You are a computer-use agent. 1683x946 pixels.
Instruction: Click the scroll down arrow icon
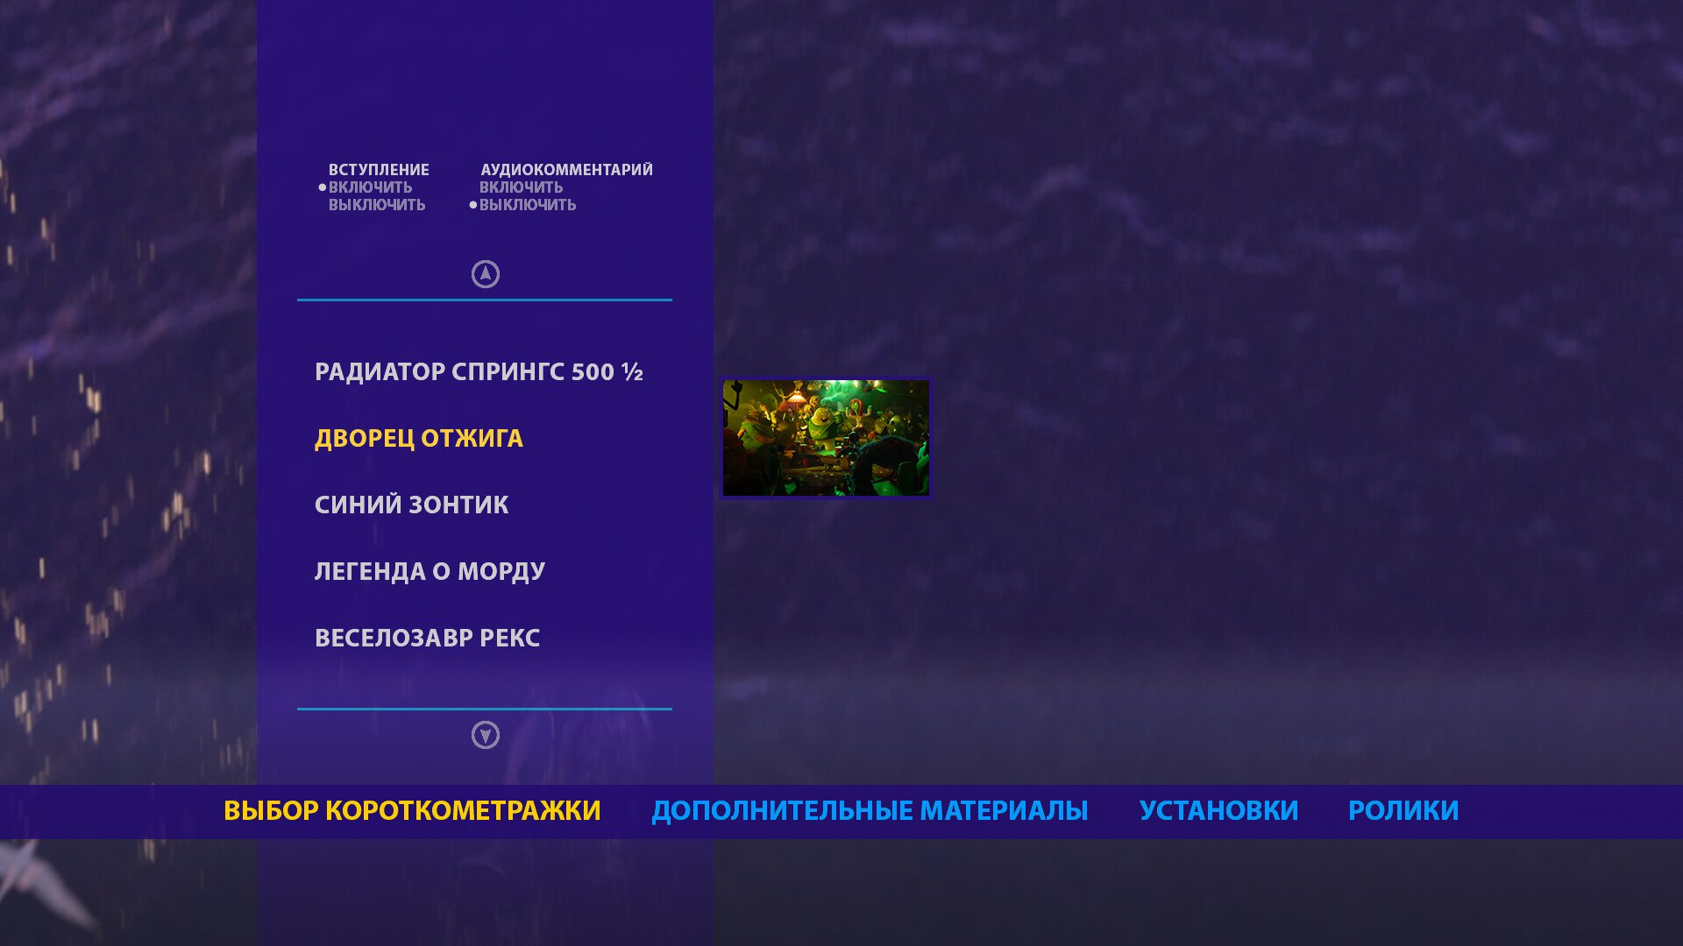(x=485, y=735)
